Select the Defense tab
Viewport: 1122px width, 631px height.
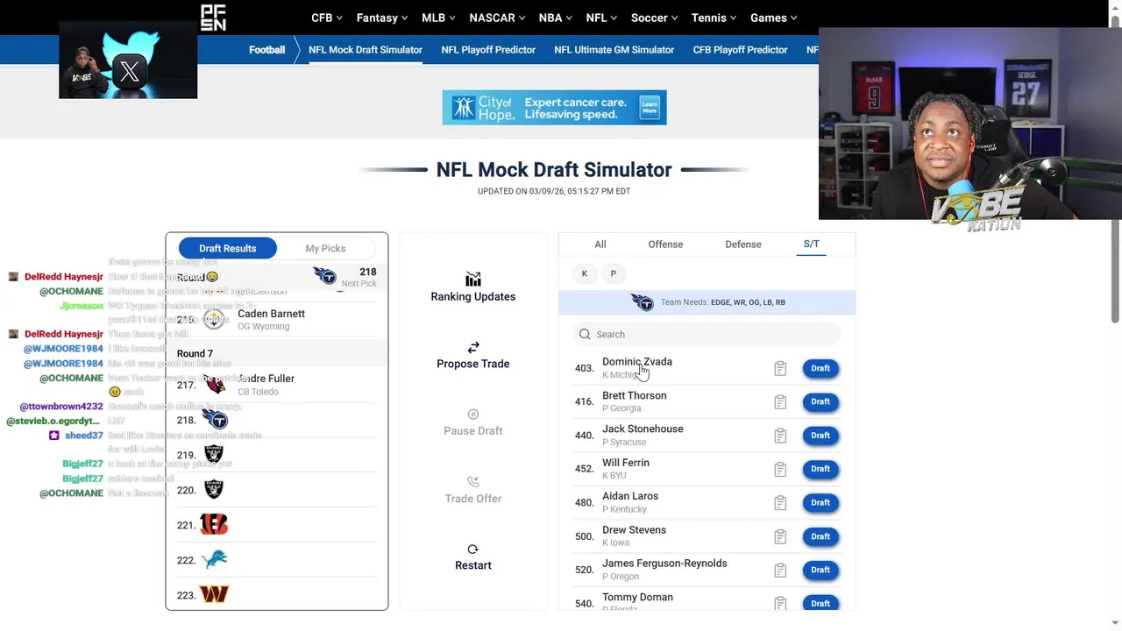click(743, 245)
